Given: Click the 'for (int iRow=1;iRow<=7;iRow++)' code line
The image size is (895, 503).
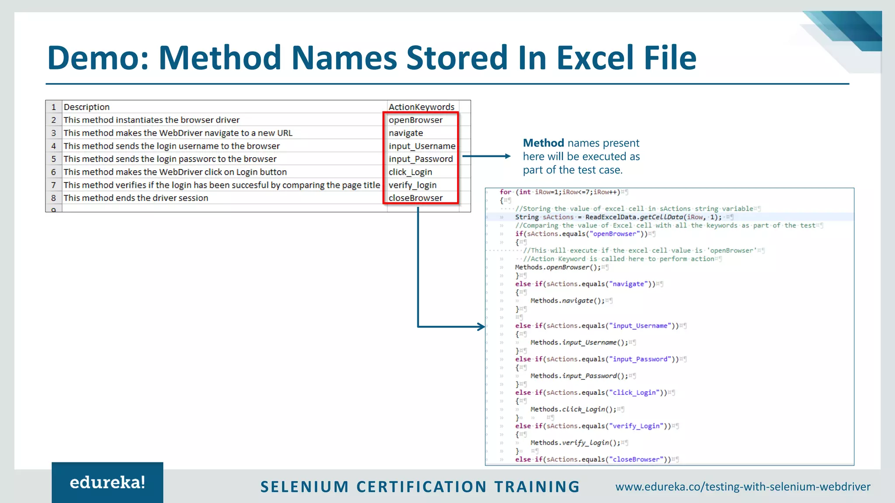Looking at the screenshot, I should pyautogui.click(x=561, y=192).
